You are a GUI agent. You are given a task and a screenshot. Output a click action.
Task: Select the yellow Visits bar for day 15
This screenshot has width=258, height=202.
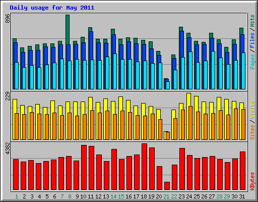[x=120, y=104]
